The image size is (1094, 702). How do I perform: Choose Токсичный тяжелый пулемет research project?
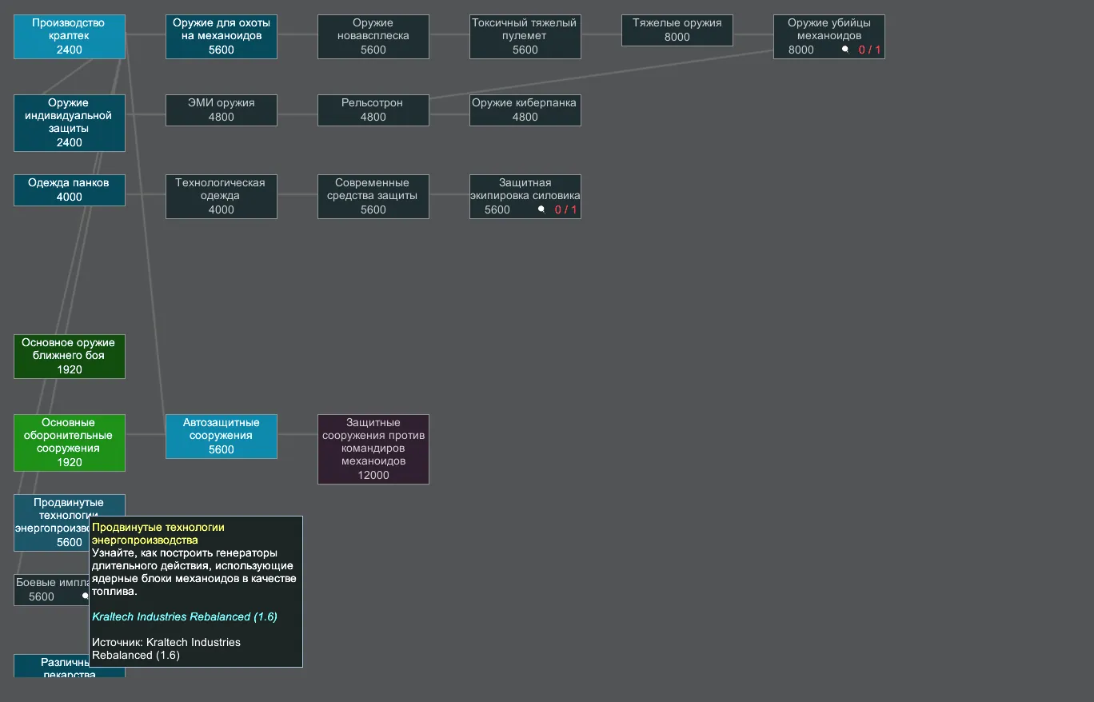[x=525, y=36]
